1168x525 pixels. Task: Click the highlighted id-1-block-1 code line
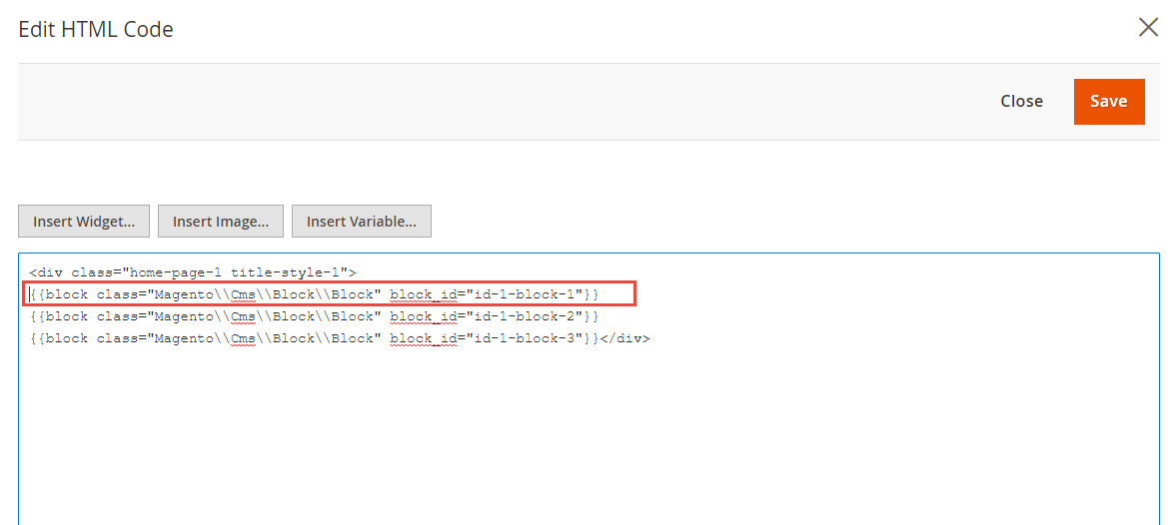pos(330,294)
